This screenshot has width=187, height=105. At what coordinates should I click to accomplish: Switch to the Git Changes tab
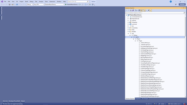pos(145,99)
